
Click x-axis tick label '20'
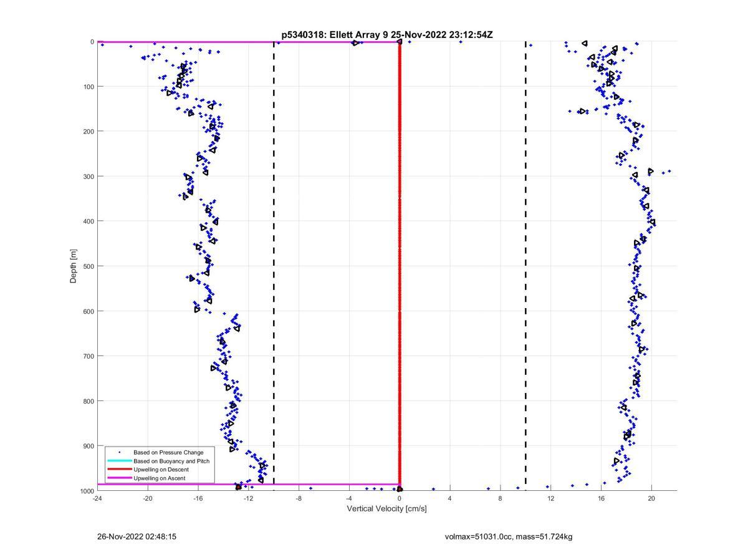[651, 498]
